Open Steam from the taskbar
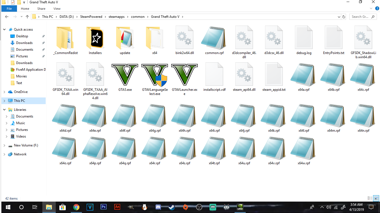380x213 pixels. [x=172, y=207]
